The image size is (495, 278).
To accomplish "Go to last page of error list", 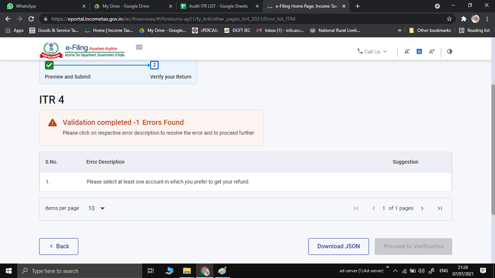I will click(439, 208).
